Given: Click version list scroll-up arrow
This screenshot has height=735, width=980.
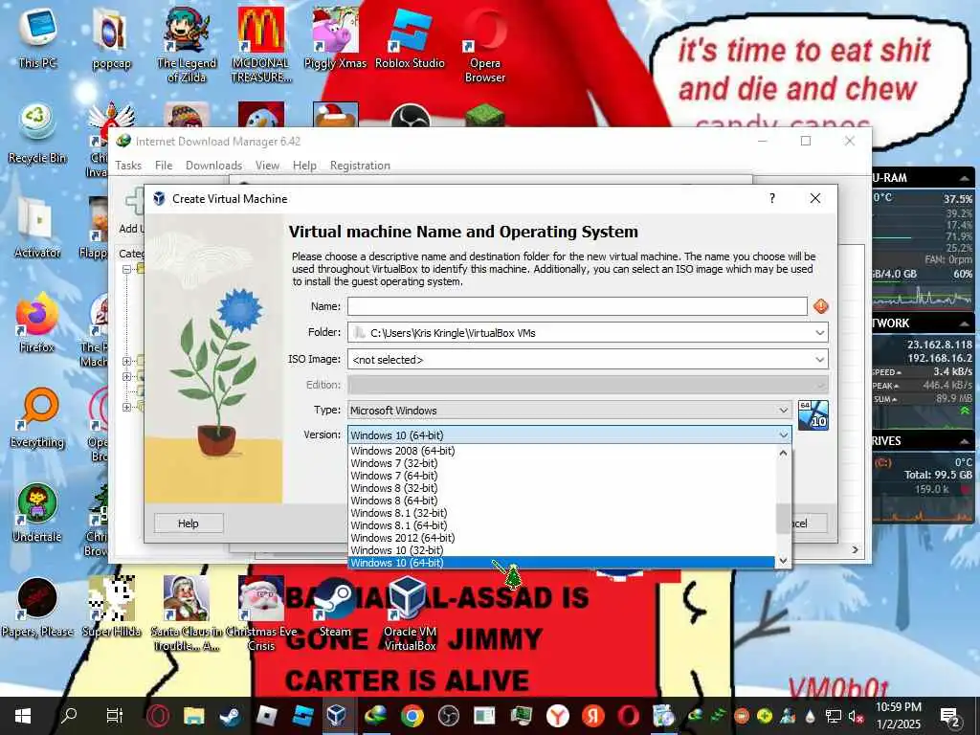Looking at the screenshot, I should point(783,452).
